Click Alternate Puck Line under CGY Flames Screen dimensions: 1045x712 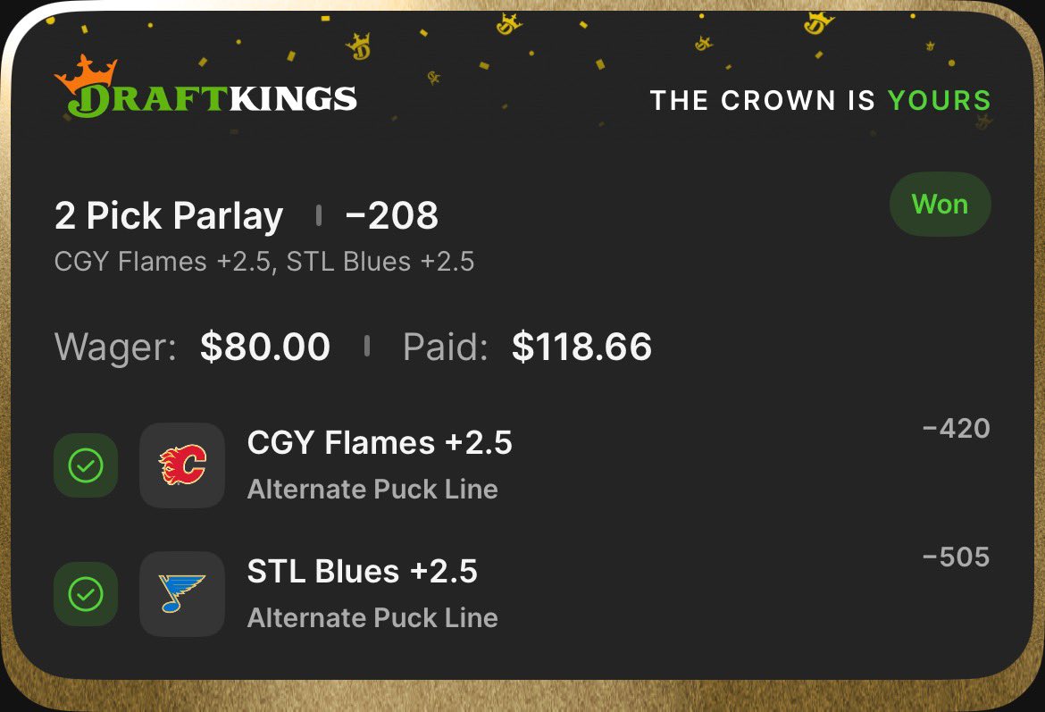pos(372,490)
